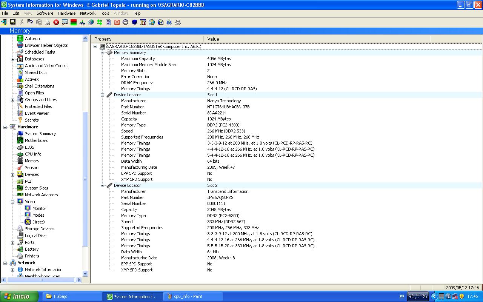Click the red-green usage bar toolbar icon
Viewport: 483px width, 302px height.
74,22
